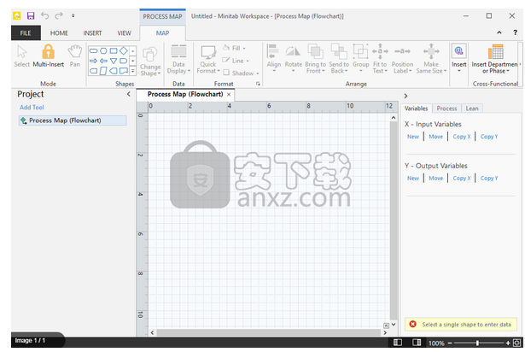Close the Process Map (Flowchart) document tab
This screenshot has width=525, height=352.
[x=229, y=95]
